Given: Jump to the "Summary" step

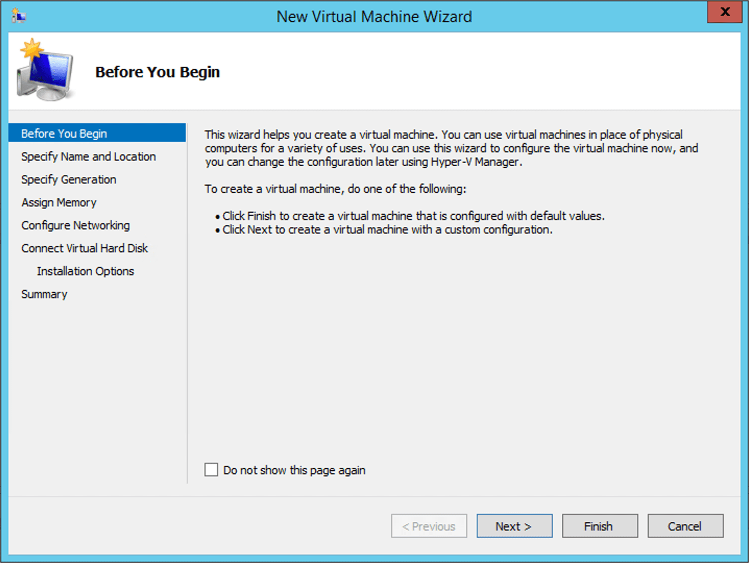Looking at the screenshot, I should pos(44,294).
